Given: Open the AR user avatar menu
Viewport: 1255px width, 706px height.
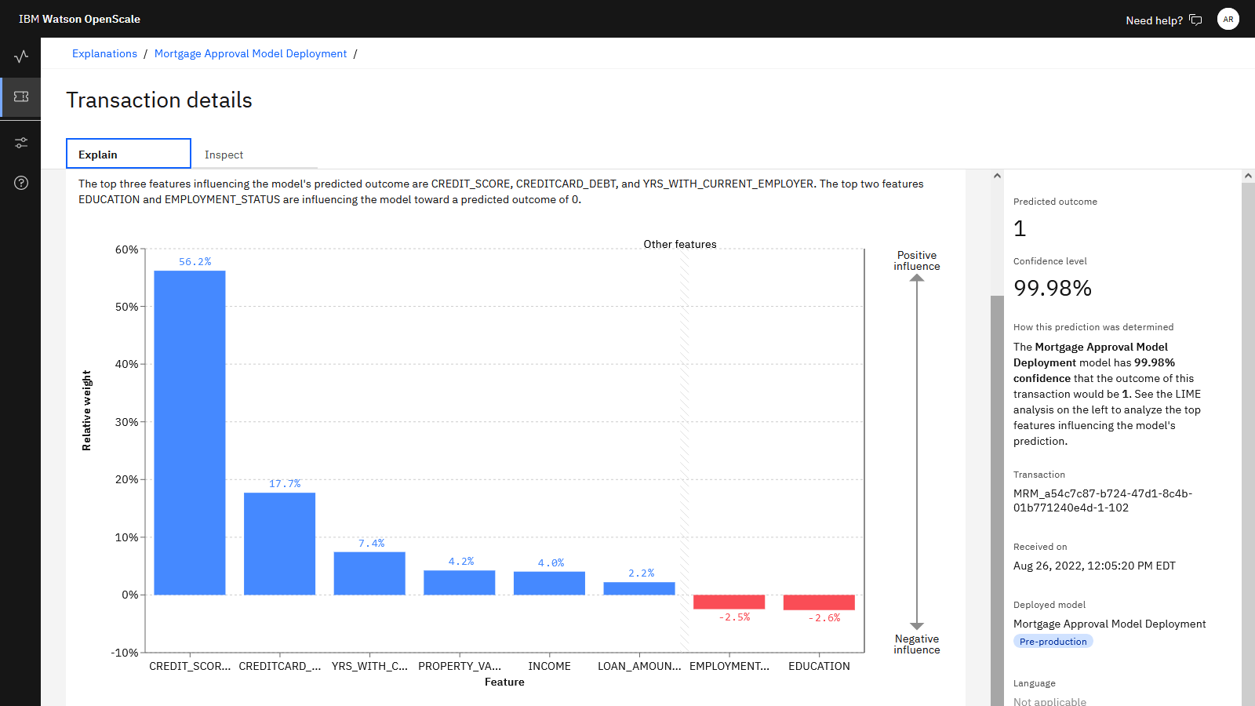Looking at the screenshot, I should point(1228,19).
